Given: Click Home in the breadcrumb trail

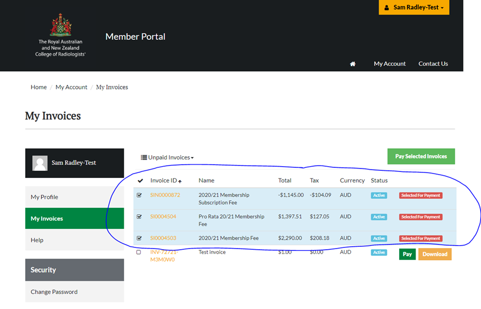Looking at the screenshot, I should (x=39, y=87).
